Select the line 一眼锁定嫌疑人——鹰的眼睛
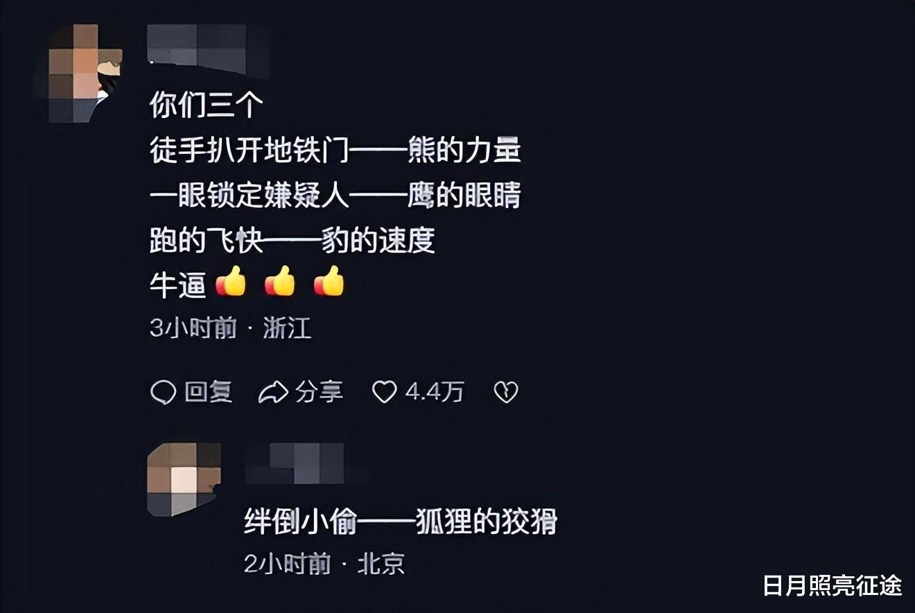915x613 pixels. 335,197
